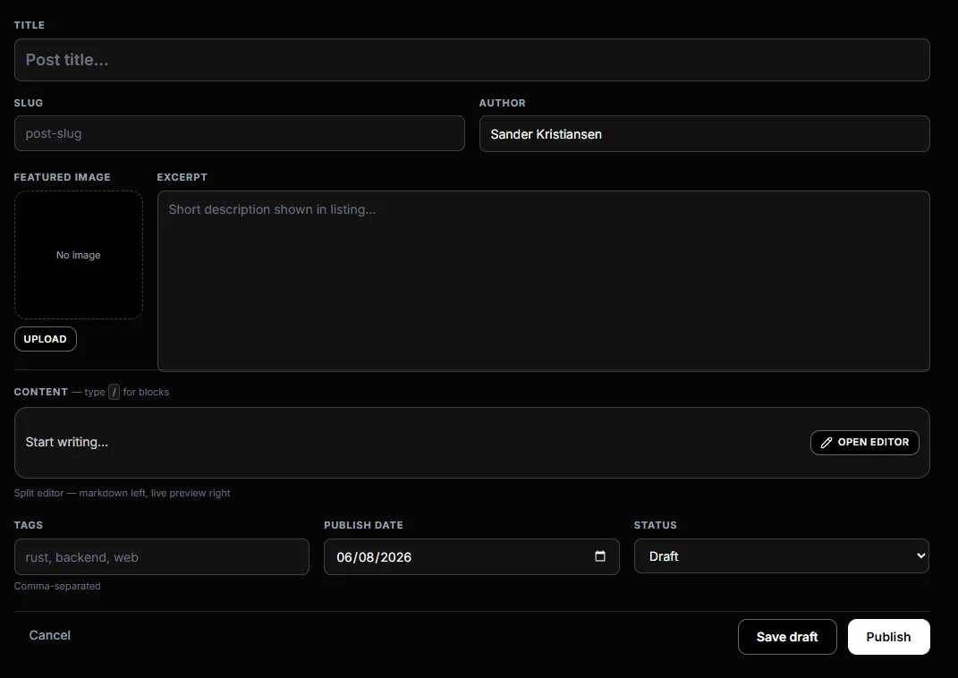The width and height of the screenshot is (958, 678).
Task: Click the Split editor description text
Action: click(123, 493)
